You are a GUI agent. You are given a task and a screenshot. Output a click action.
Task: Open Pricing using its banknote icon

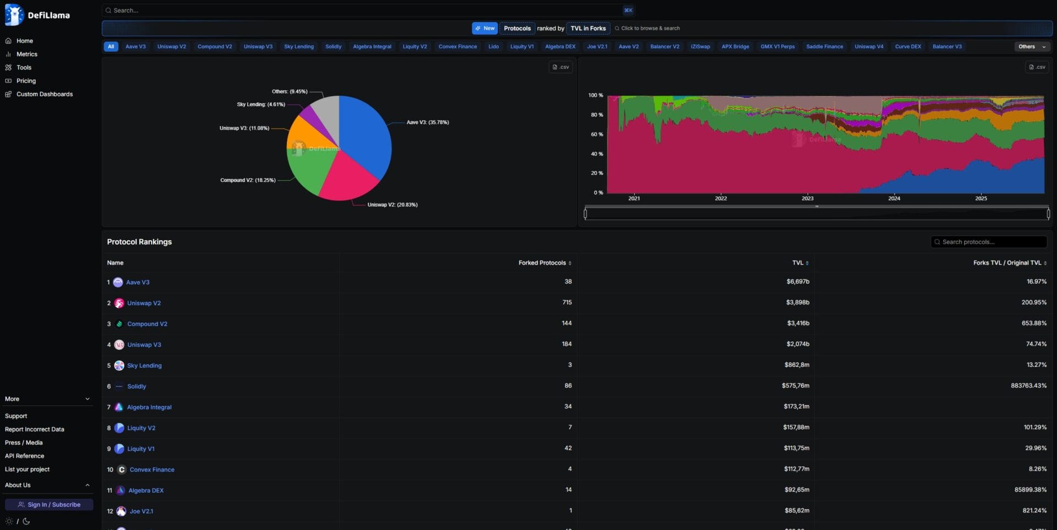[8, 80]
